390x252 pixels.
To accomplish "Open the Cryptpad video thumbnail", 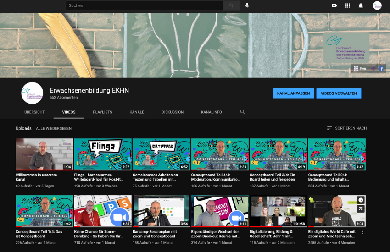I will (x=162, y=154).
